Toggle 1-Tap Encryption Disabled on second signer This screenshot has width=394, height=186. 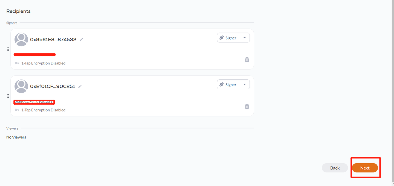tap(43, 110)
